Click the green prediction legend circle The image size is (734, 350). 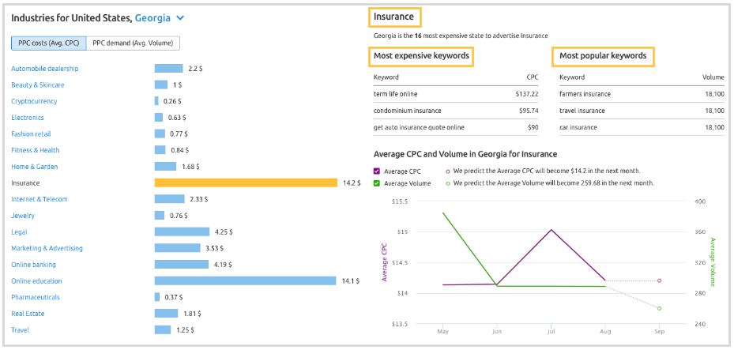pyautogui.click(x=448, y=183)
